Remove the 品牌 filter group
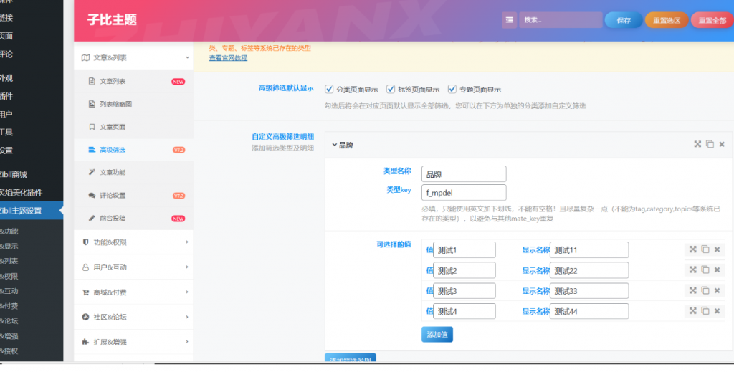The image size is (734, 372). point(722,144)
